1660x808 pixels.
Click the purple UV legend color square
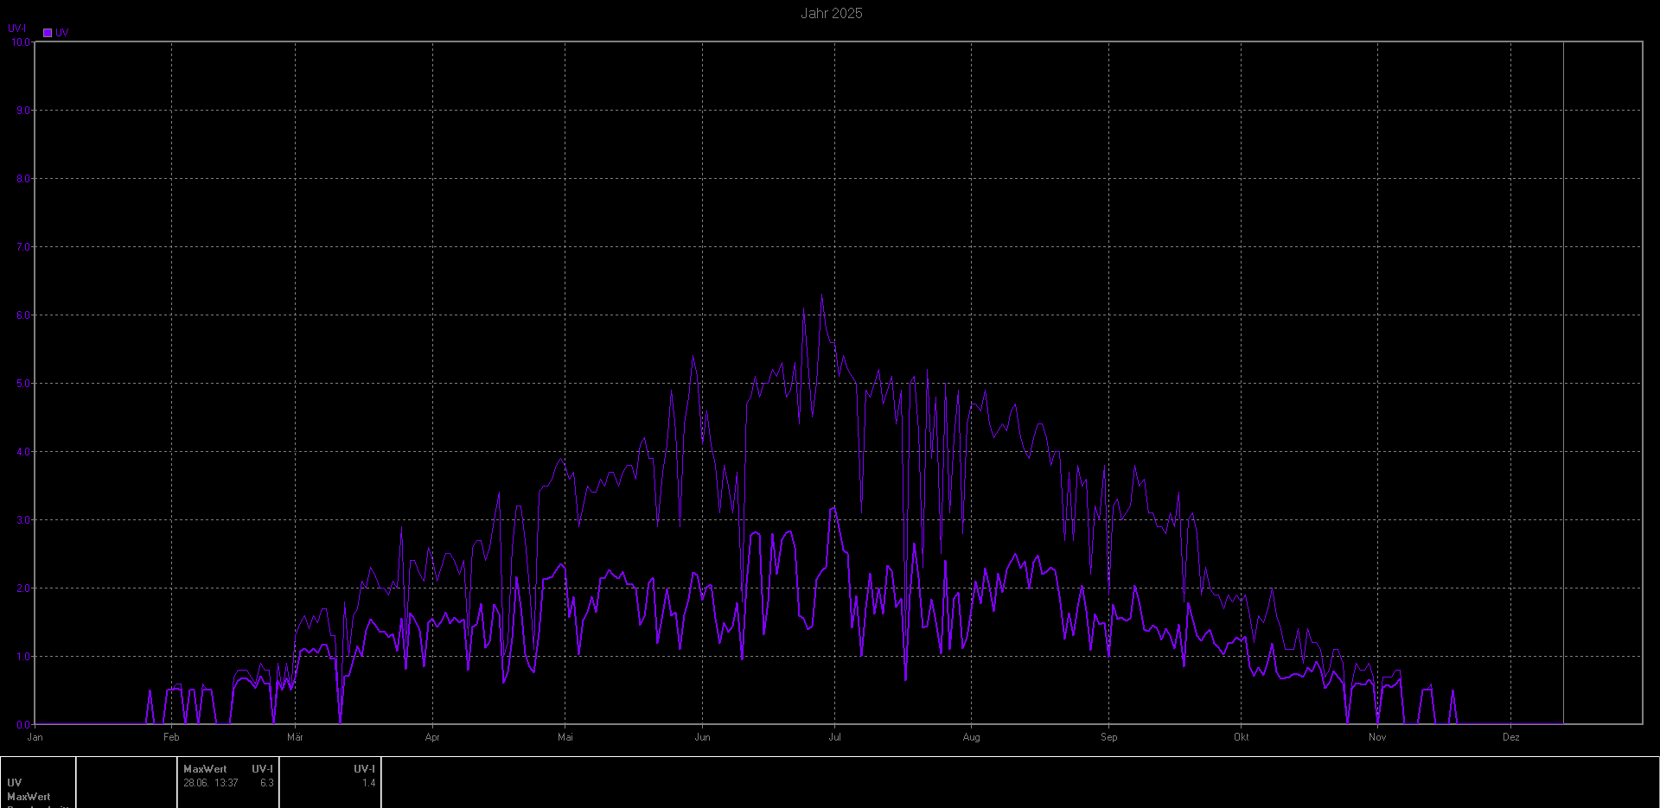pyautogui.click(x=48, y=33)
